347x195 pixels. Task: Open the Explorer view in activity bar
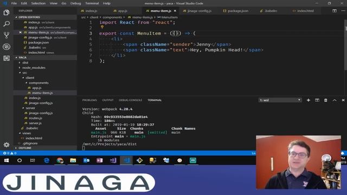[7, 12]
